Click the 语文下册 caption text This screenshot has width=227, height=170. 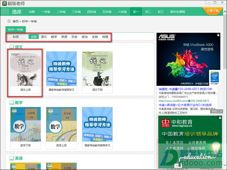click(x=97, y=90)
